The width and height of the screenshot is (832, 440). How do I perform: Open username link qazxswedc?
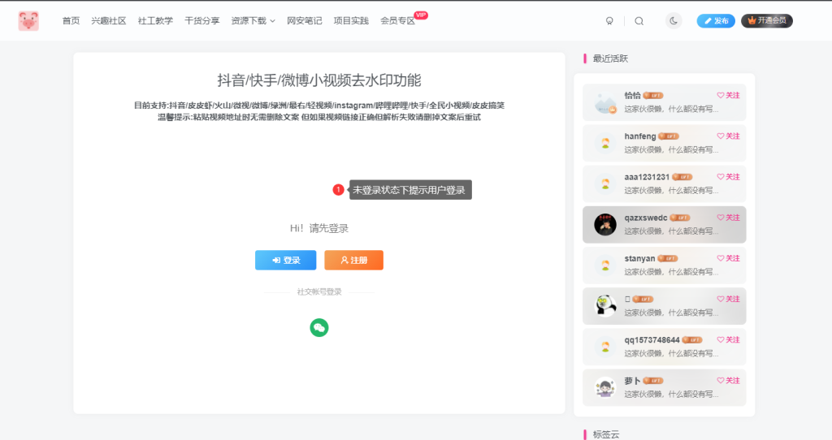click(646, 218)
